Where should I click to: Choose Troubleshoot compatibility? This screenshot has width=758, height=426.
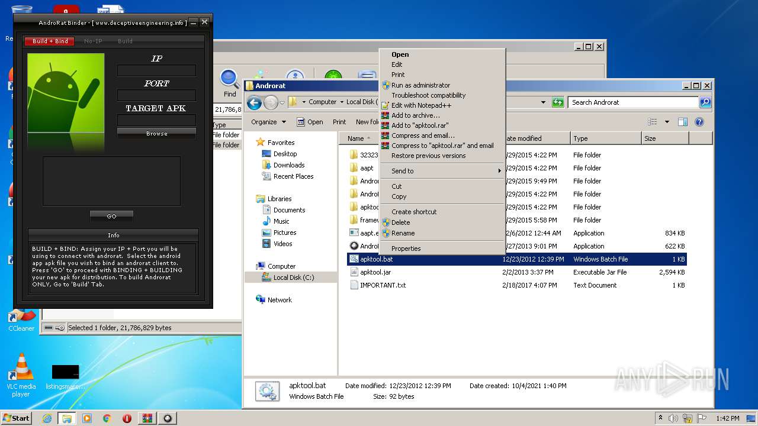coord(442,95)
